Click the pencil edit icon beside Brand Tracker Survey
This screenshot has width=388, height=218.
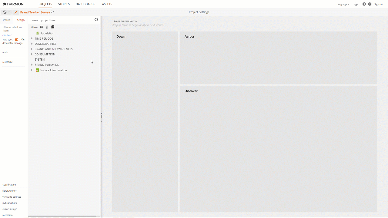click(16, 12)
